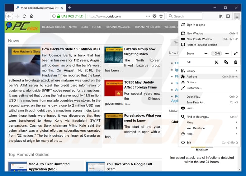The width and height of the screenshot is (246, 176).
Task: Expand the Library submenu
Action: pyautogui.click(x=236, y=71)
